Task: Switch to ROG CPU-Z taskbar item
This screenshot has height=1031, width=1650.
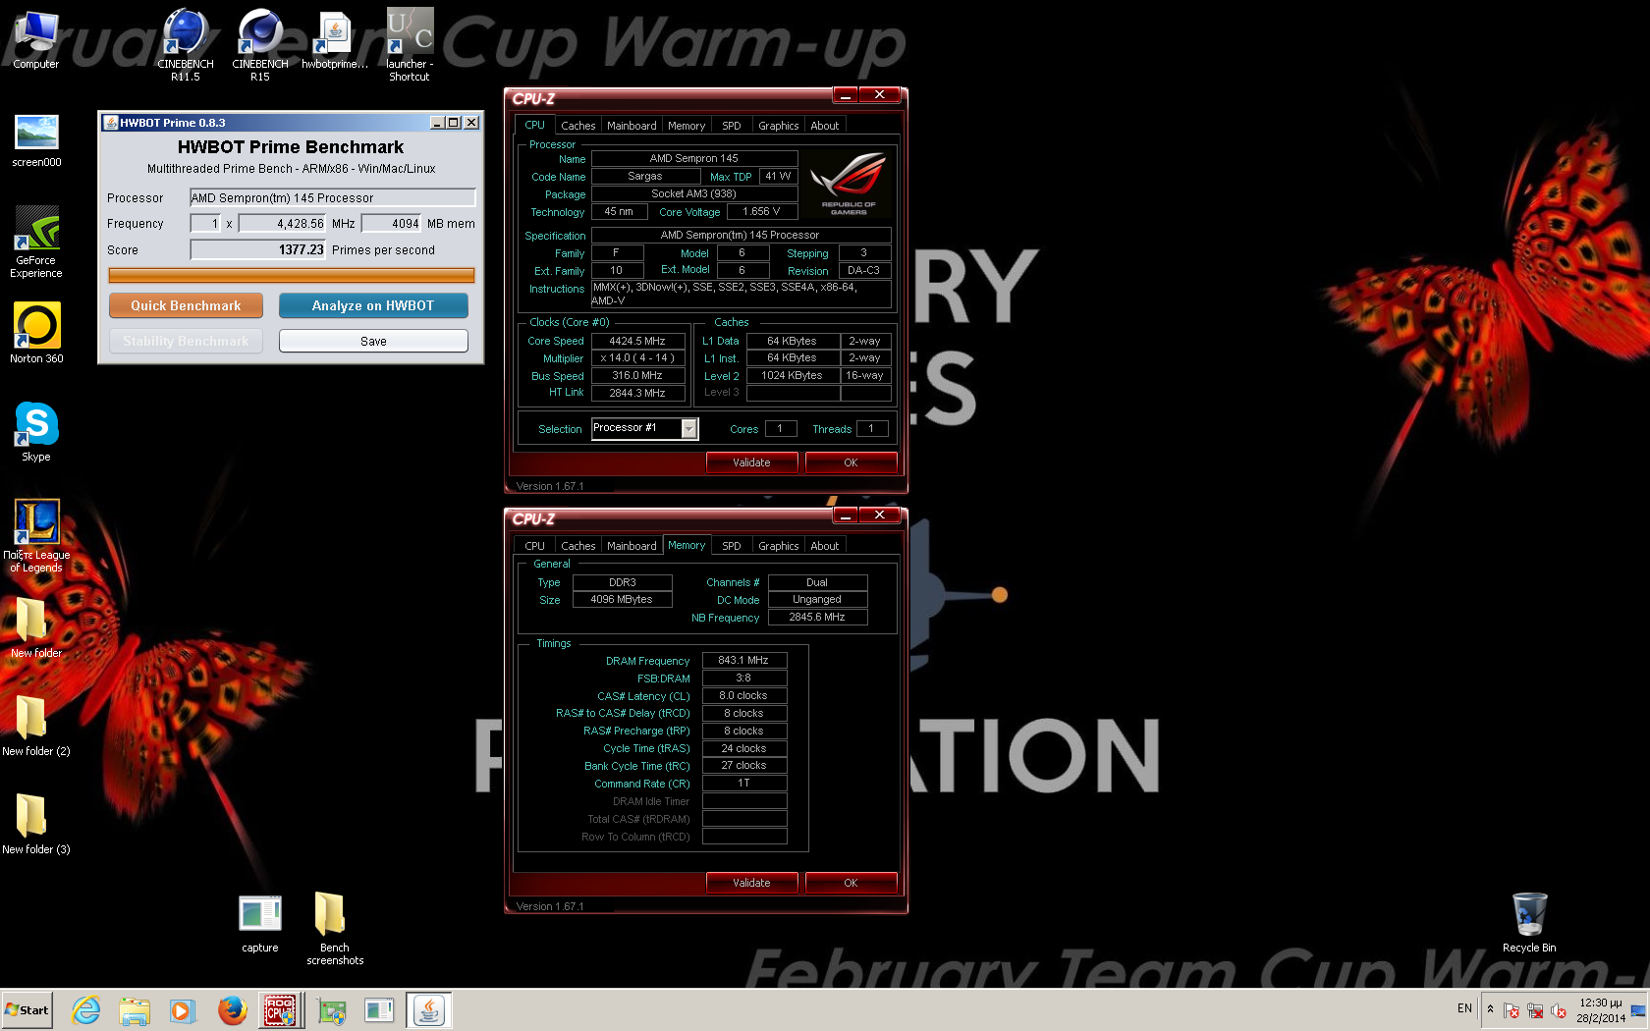Action: [x=280, y=1009]
